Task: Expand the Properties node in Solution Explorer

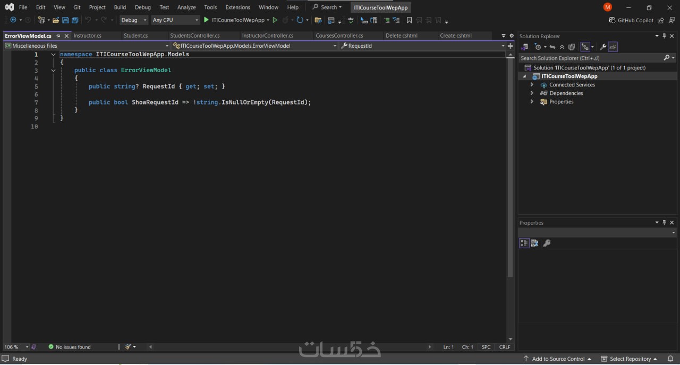Action: point(532,102)
